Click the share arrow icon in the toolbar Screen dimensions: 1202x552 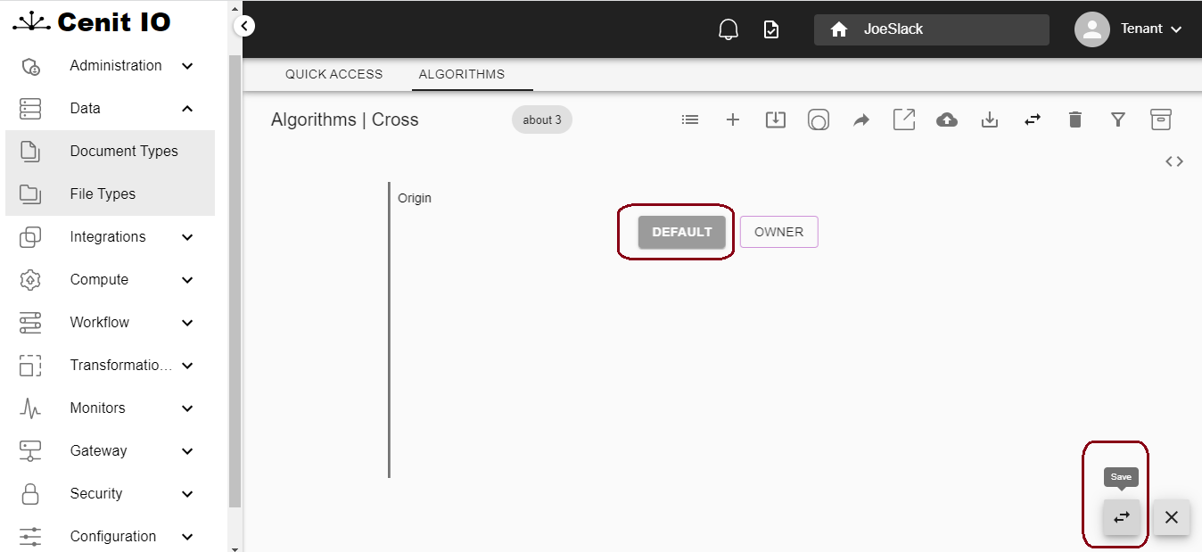[860, 119]
